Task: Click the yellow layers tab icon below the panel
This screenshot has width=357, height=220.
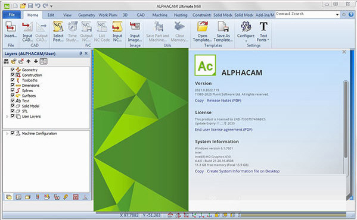Action: 9,197
